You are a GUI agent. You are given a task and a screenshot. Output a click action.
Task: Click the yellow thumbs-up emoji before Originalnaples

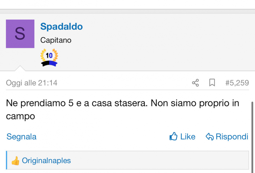pyautogui.click(x=16, y=161)
